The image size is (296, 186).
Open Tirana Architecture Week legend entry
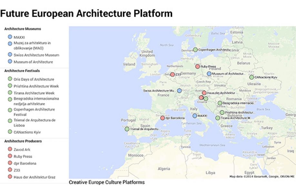click(34, 93)
